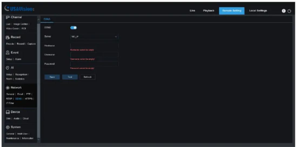Open Alarm under AI section
The image size is (296, 147).
tap(9, 79)
